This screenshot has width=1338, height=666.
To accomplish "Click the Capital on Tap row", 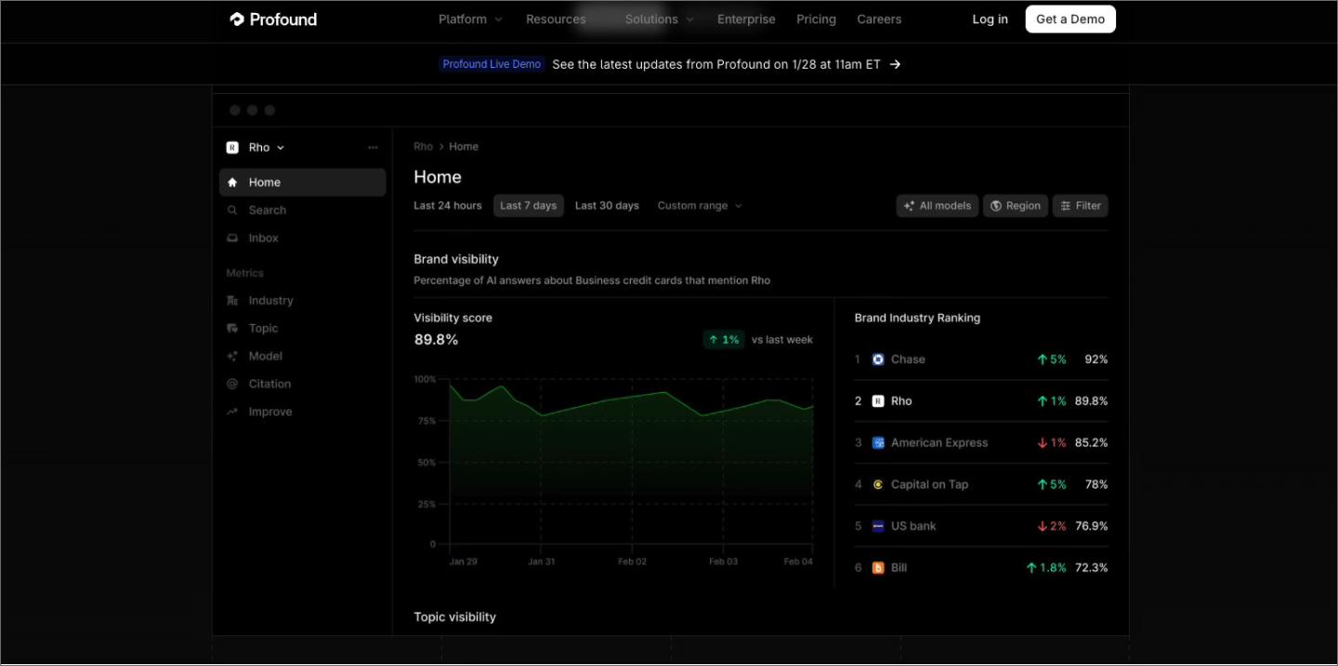I will click(x=981, y=484).
